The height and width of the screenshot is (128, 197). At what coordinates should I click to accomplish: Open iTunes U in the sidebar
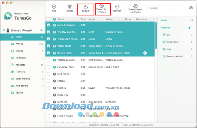tap(23, 72)
